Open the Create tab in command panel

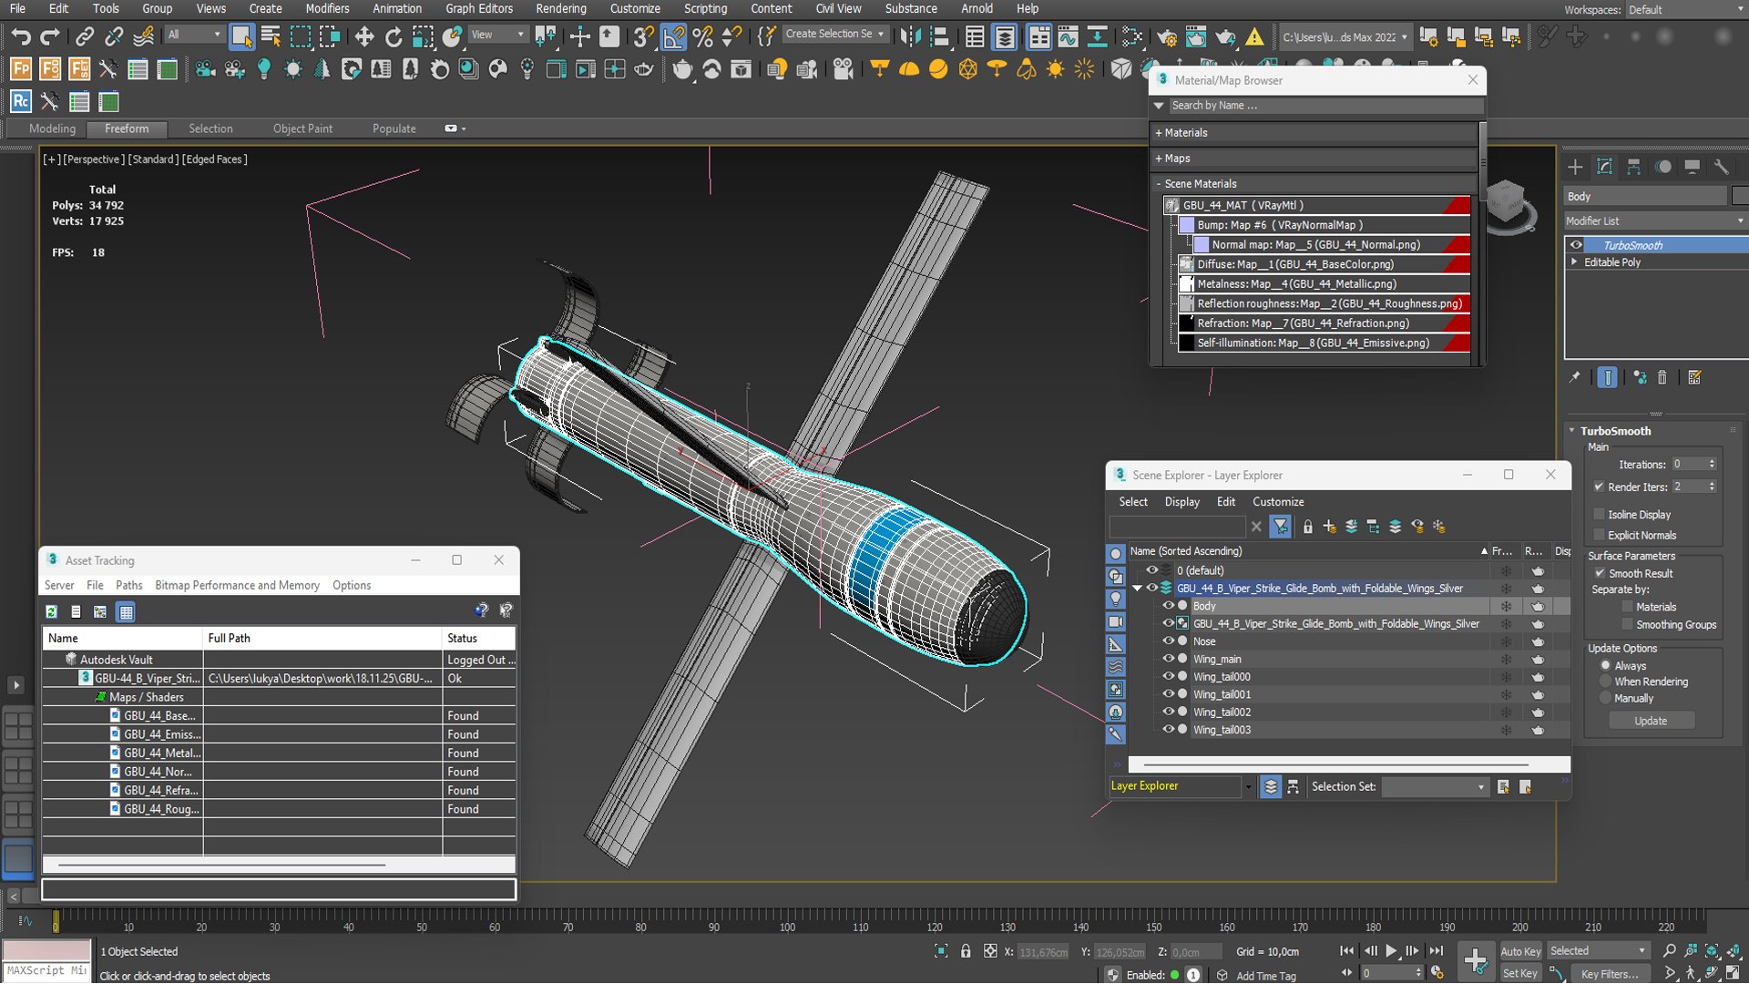(x=1575, y=167)
